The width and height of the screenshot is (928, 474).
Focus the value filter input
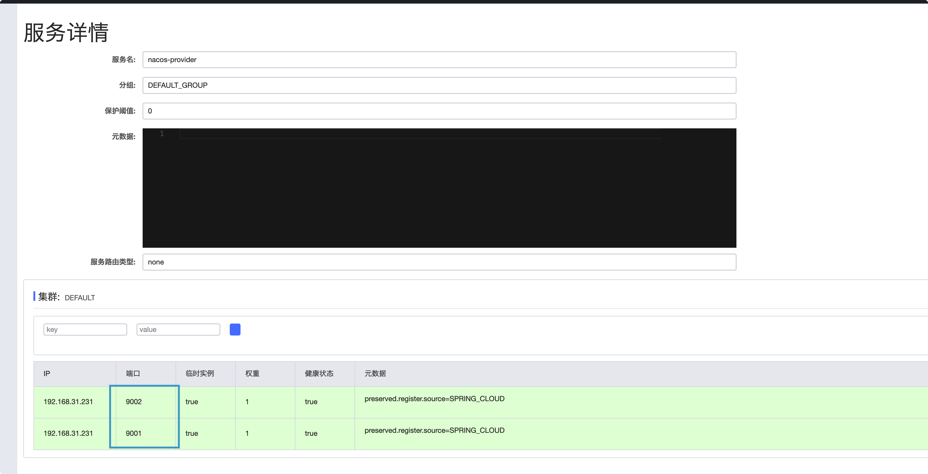tap(178, 330)
